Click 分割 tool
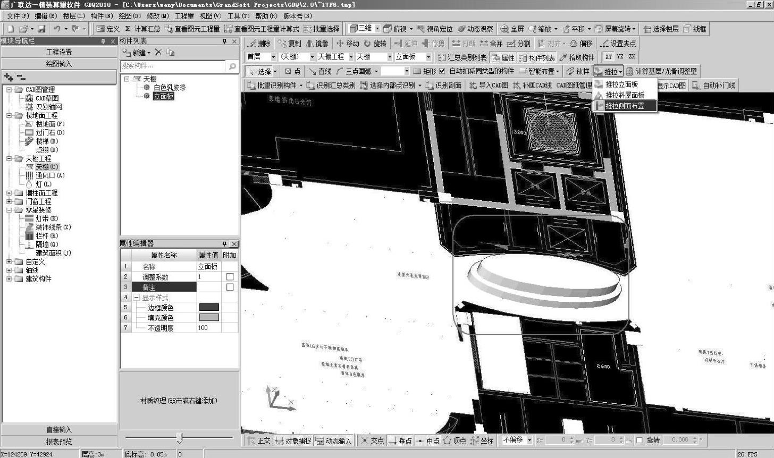Image resolution: width=774 pixels, height=458 pixels. coord(518,44)
